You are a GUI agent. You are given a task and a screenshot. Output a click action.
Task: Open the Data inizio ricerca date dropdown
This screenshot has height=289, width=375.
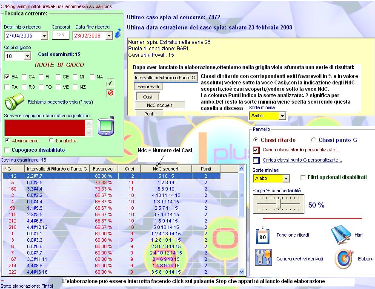(44, 36)
